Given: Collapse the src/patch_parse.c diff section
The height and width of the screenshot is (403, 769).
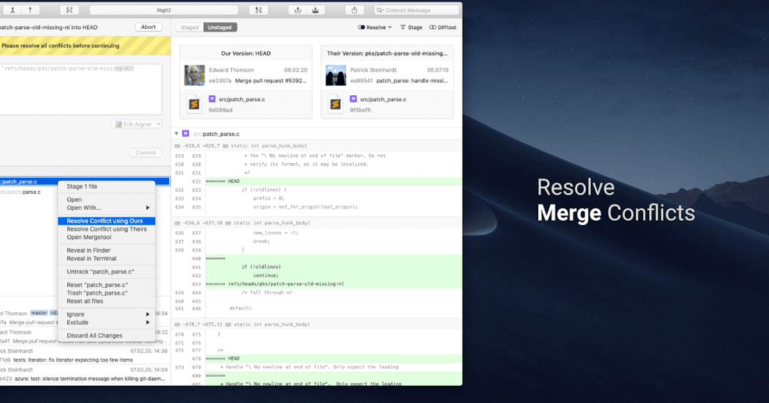Looking at the screenshot, I should tap(177, 133).
